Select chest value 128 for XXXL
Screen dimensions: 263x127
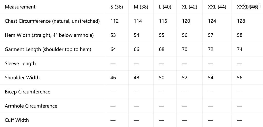[241, 21]
